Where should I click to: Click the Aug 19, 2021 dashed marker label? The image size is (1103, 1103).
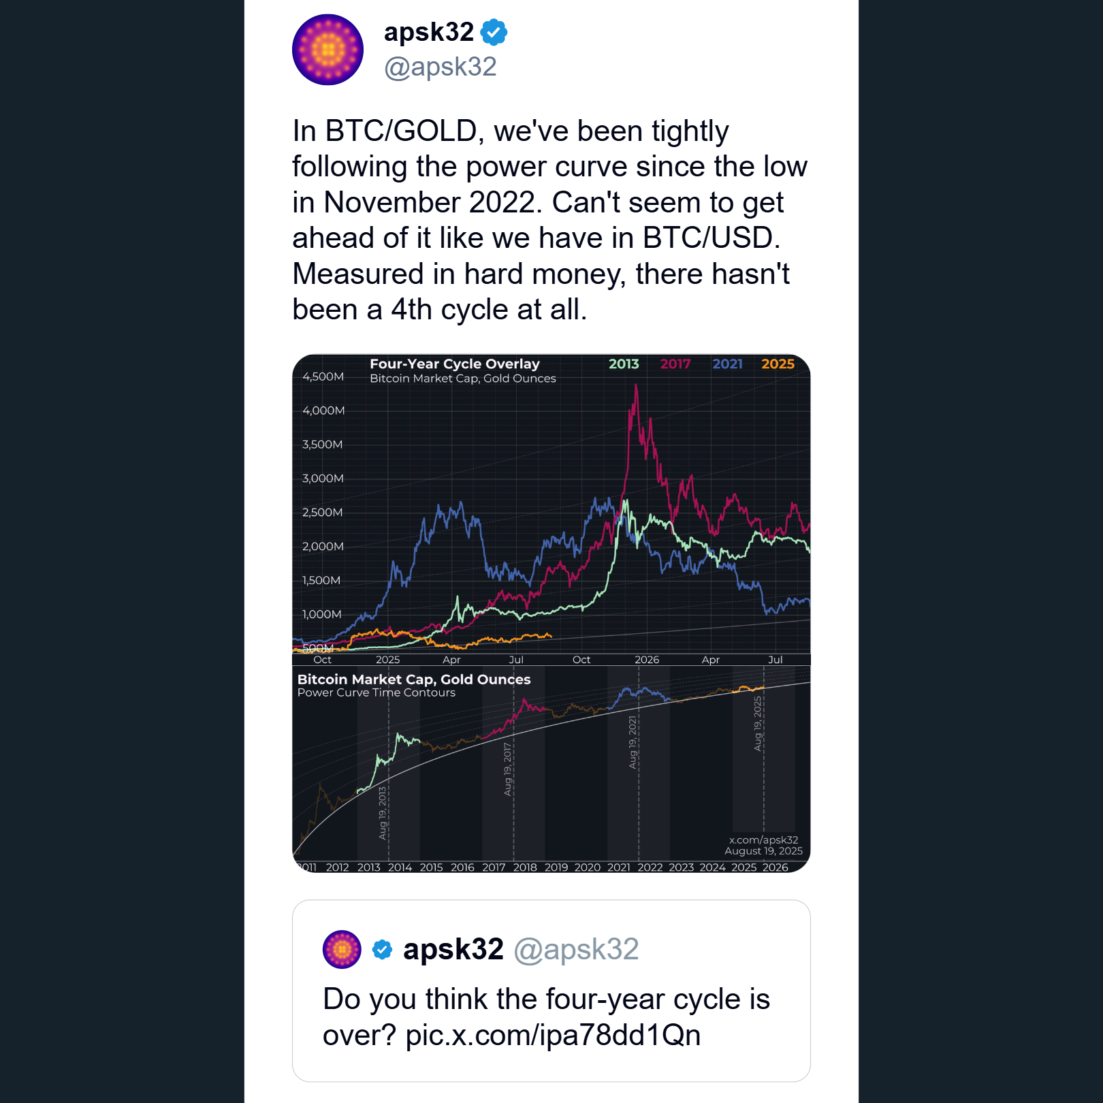[x=633, y=742]
